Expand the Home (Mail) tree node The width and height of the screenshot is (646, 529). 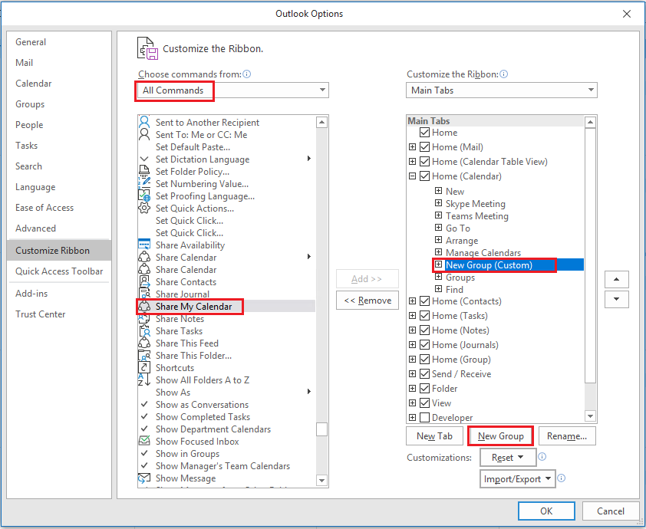[413, 147]
